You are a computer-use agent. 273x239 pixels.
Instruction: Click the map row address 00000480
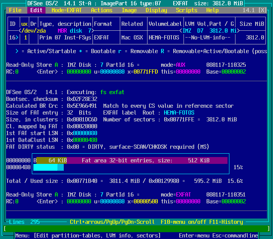click(19, 167)
